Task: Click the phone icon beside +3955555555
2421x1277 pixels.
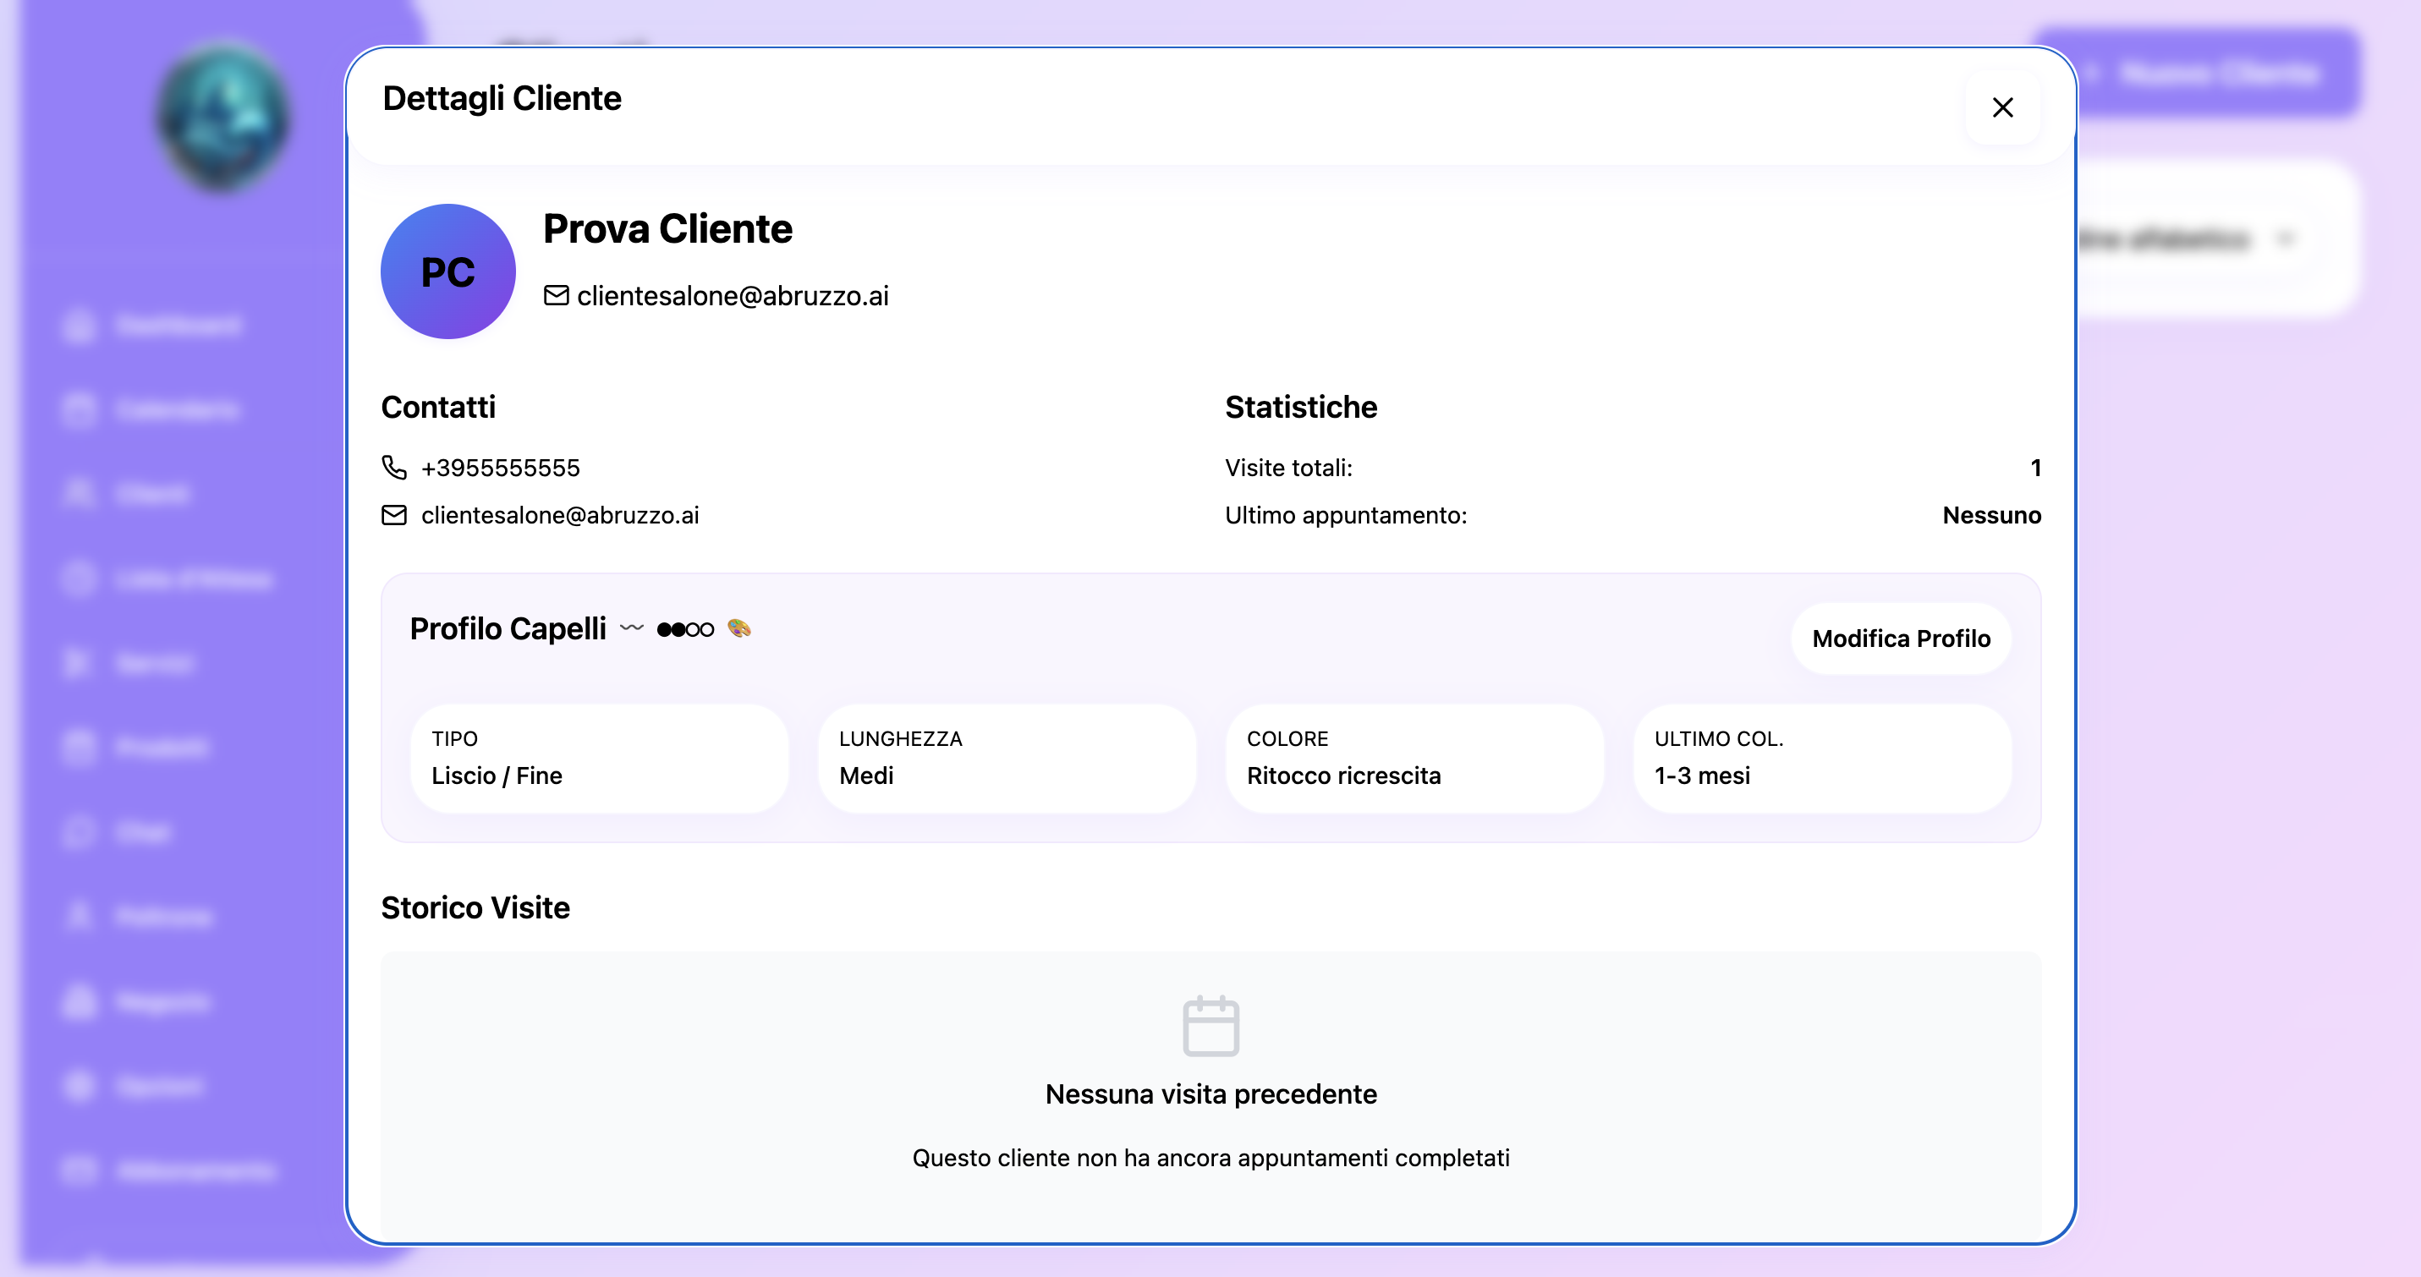Action: (x=396, y=467)
